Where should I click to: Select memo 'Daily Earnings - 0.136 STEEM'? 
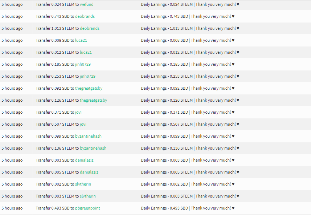(167, 148)
